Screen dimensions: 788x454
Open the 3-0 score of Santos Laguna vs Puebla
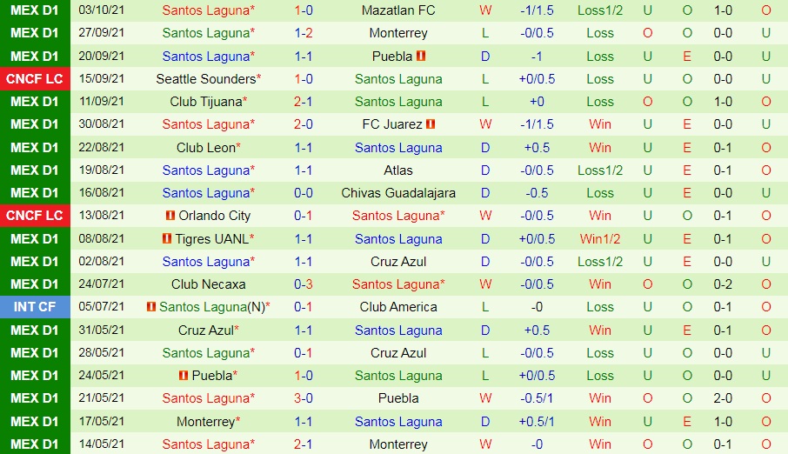point(304,398)
